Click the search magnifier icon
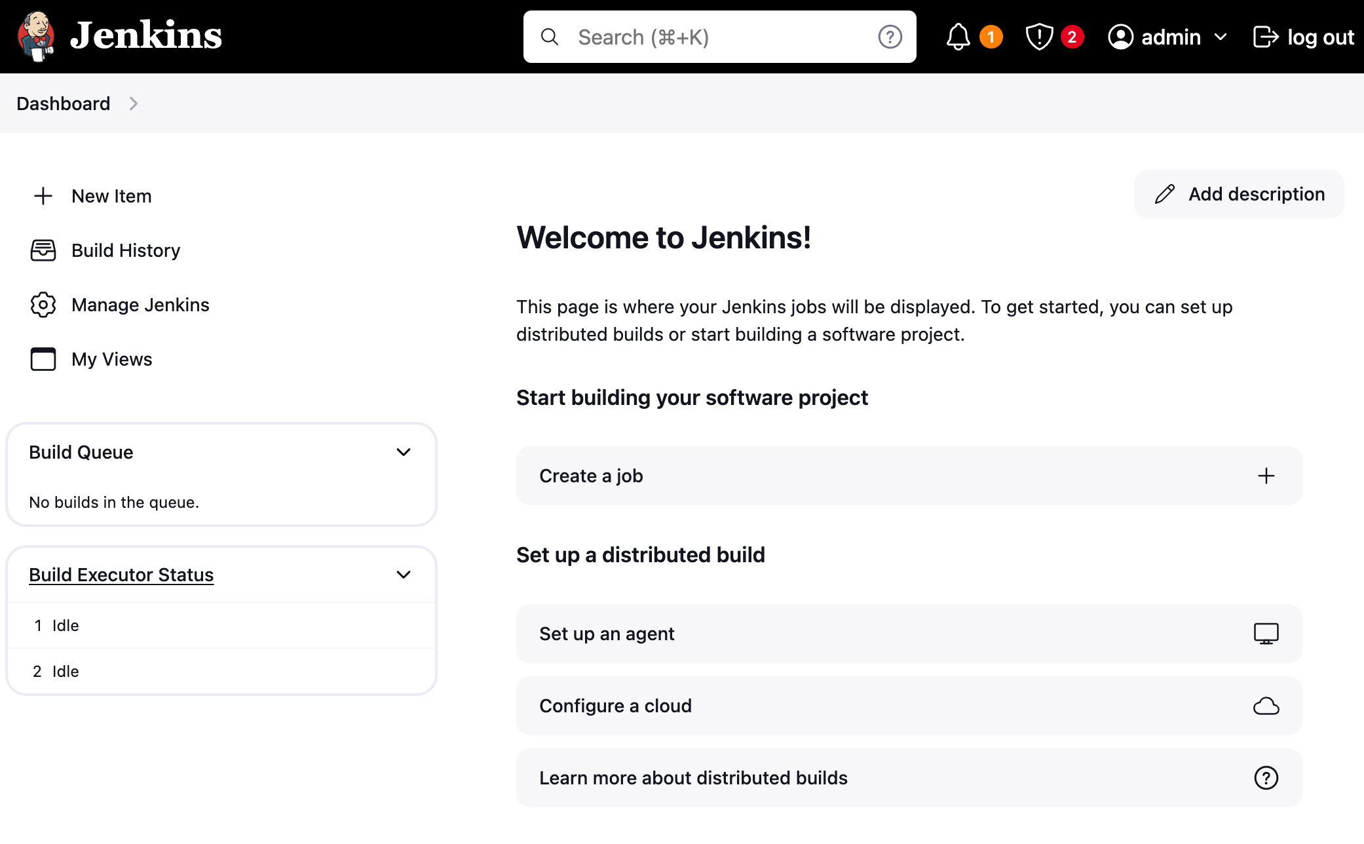Viewport: 1364px width, 844px height. pos(550,37)
